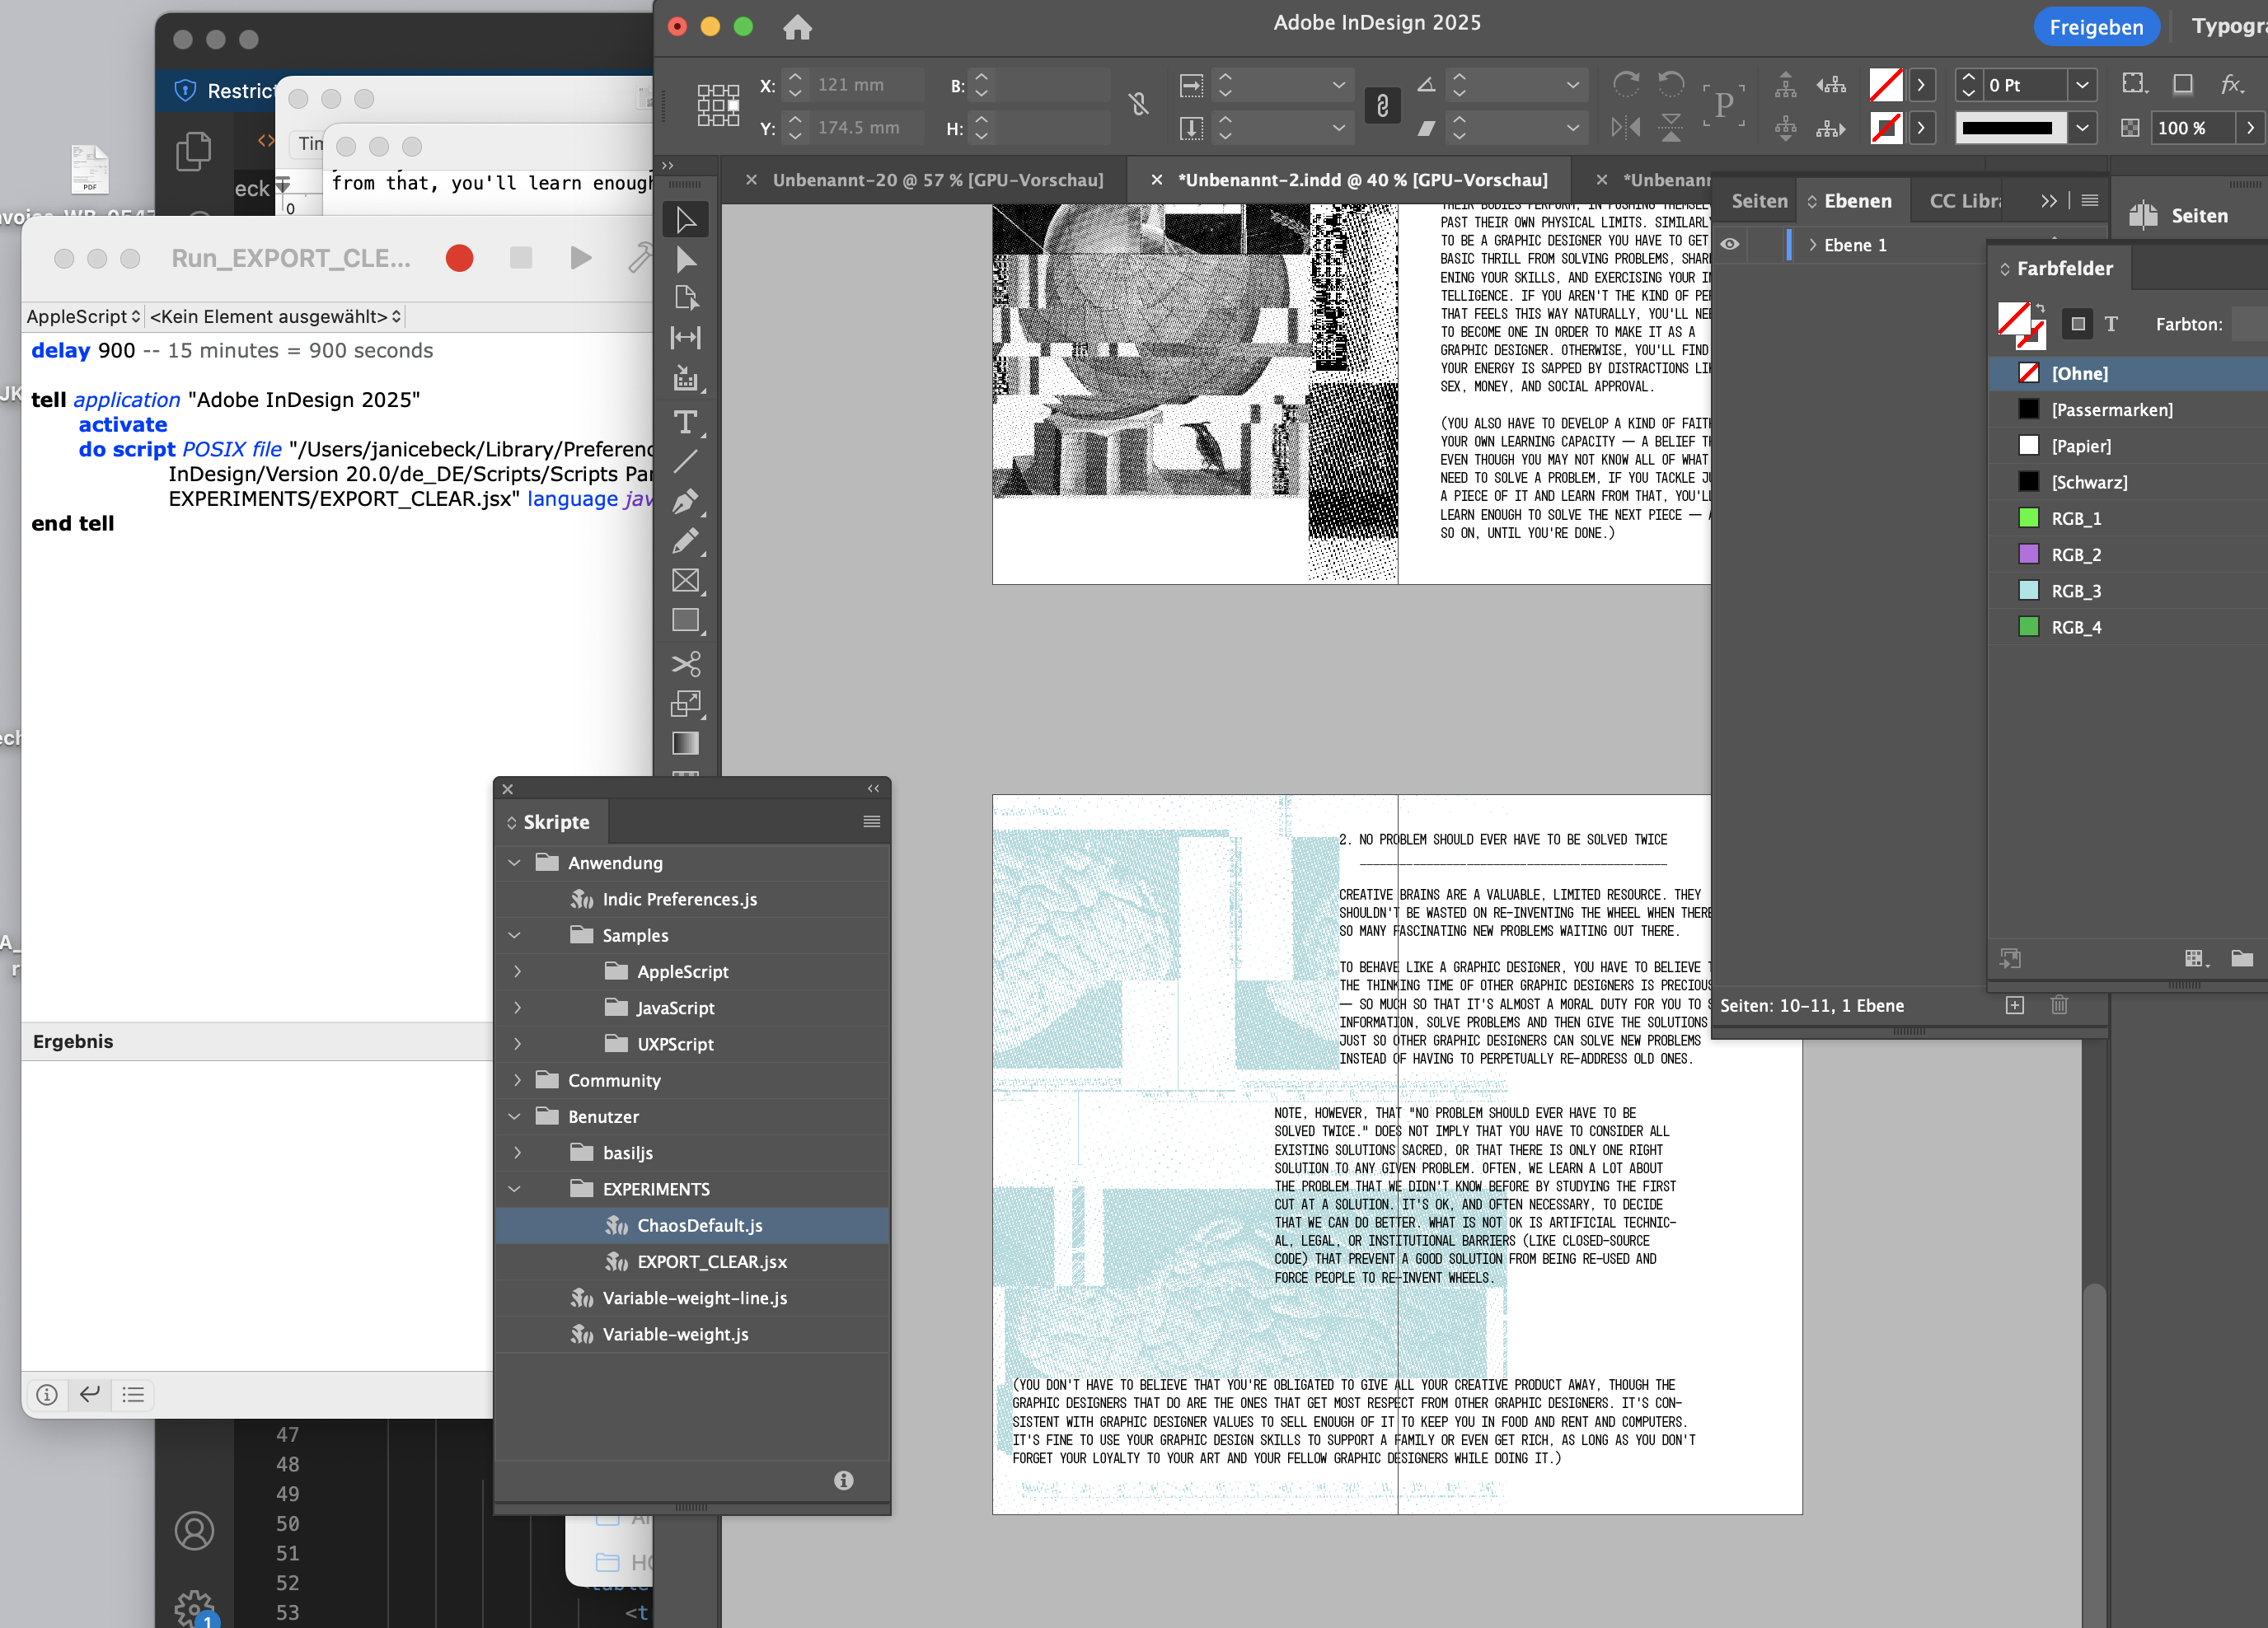Expand the Community folder
Viewport: 2268px width, 1628px height.
pos(517,1080)
